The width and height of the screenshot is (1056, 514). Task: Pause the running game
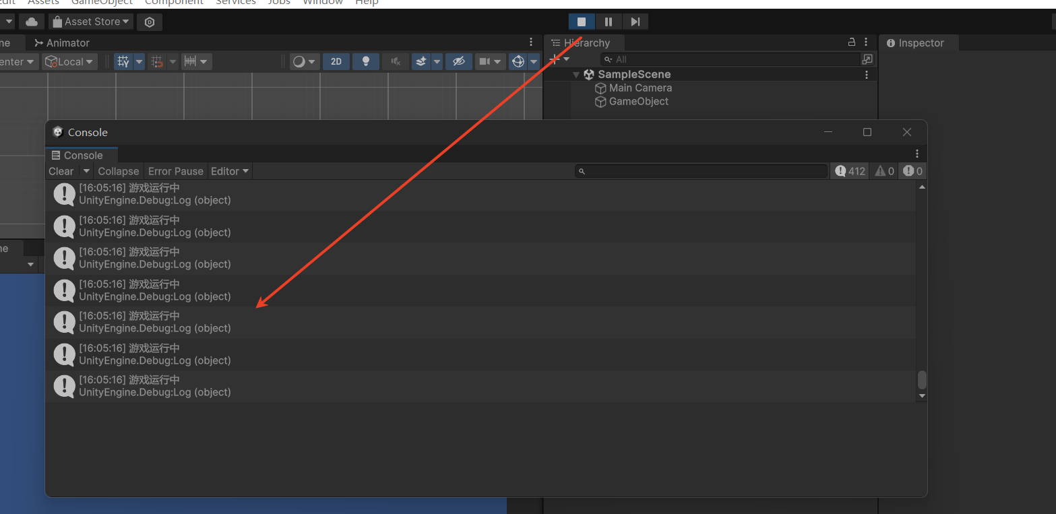tap(609, 22)
